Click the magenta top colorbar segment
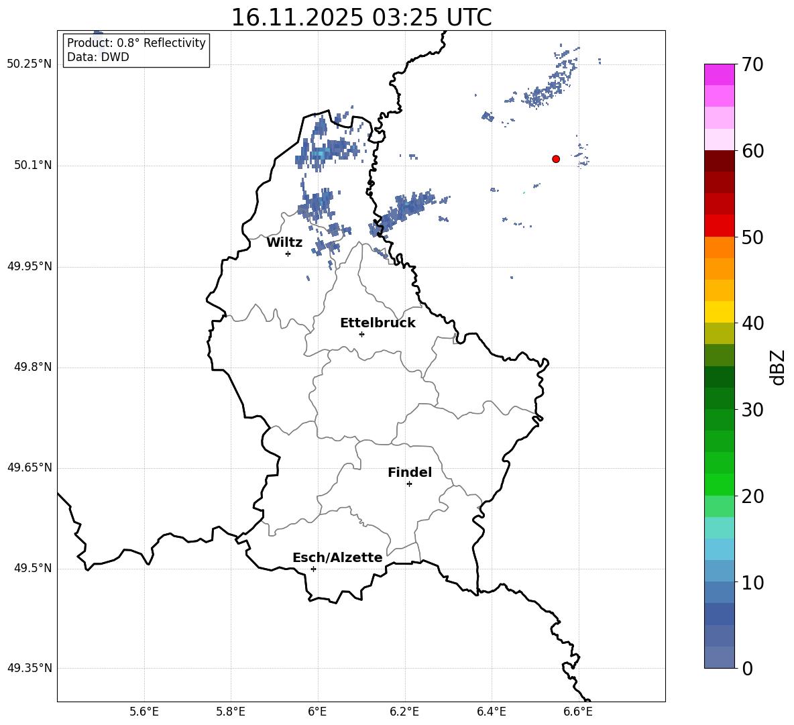Image resolution: width=794 pixels, height=725 pixels. [719, 74]
